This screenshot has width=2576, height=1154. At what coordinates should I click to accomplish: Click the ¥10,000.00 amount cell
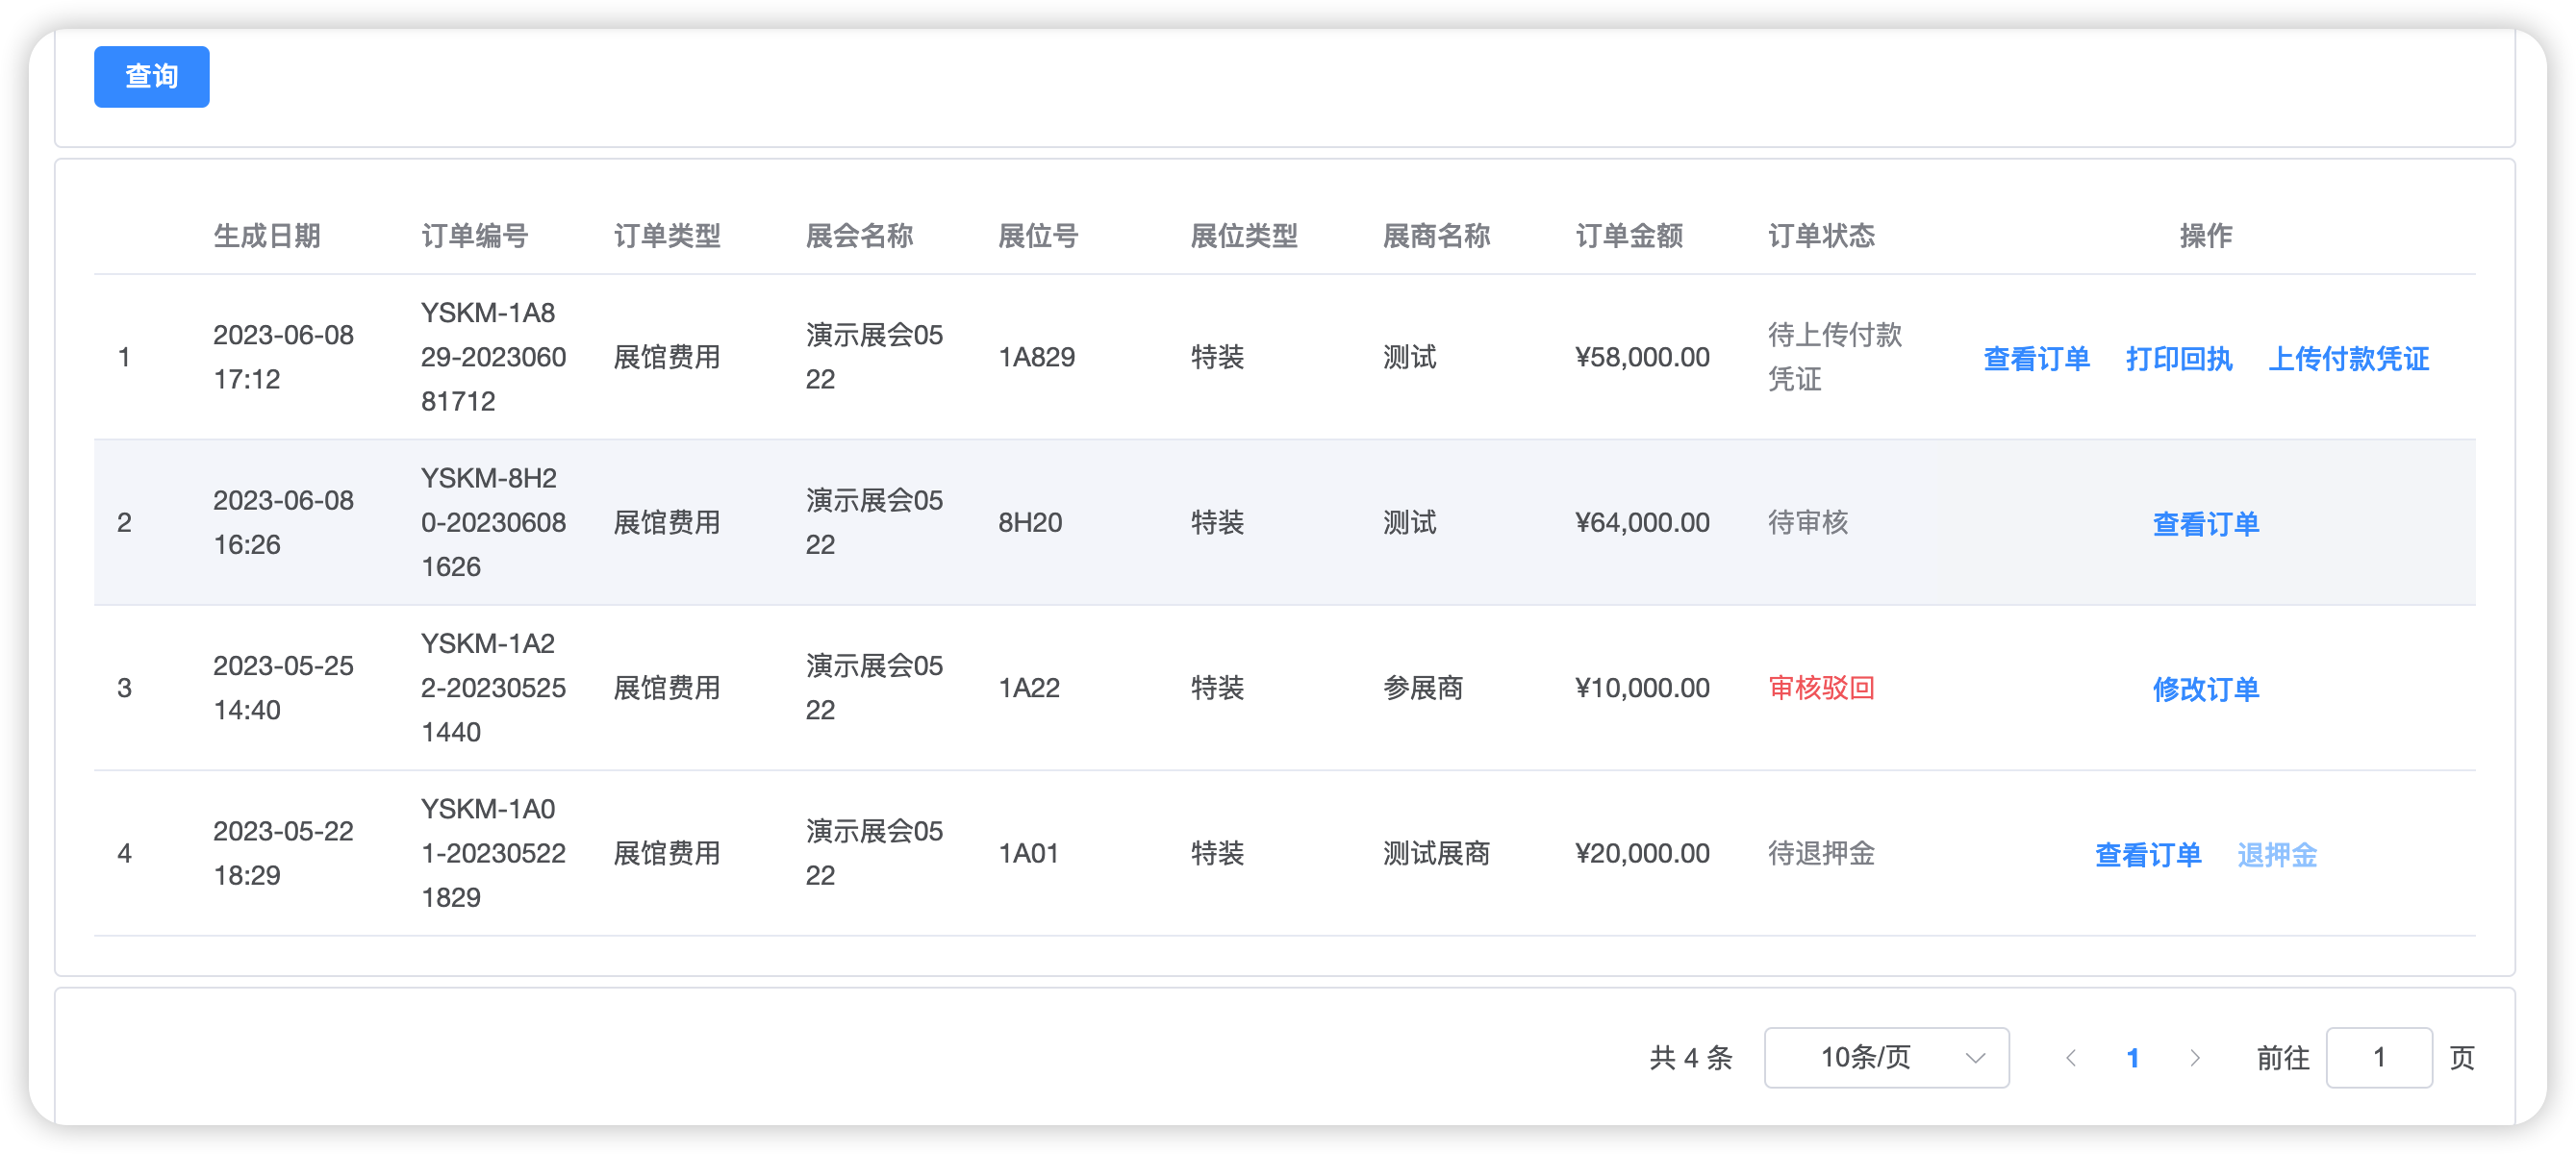coord(1642,687)
